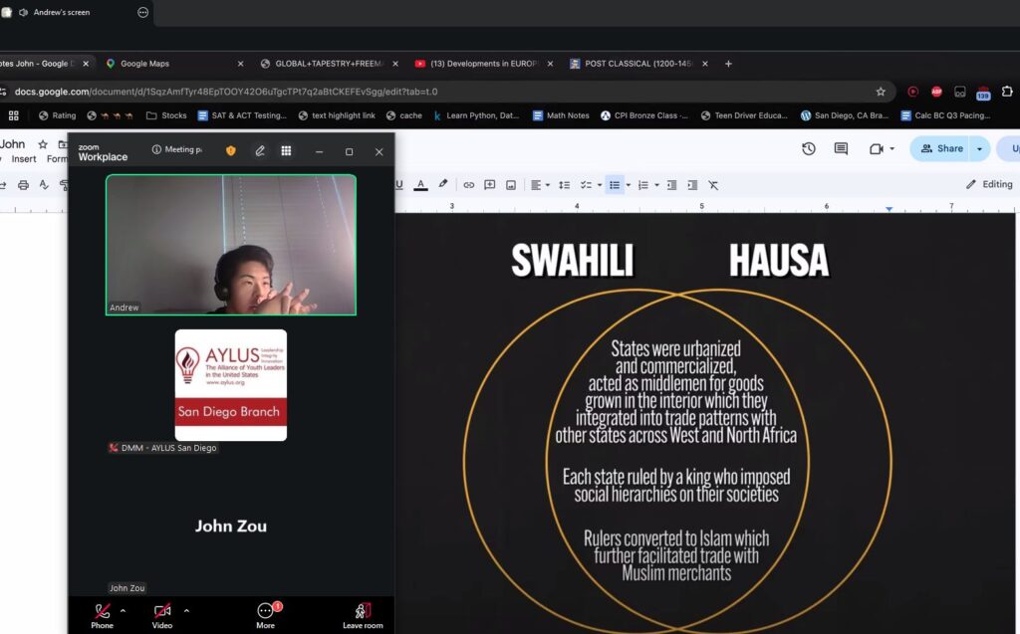Screen dimensions: 1020x634
Task: Open Zoom grid view icon
Action: click(x=286, y=151)
